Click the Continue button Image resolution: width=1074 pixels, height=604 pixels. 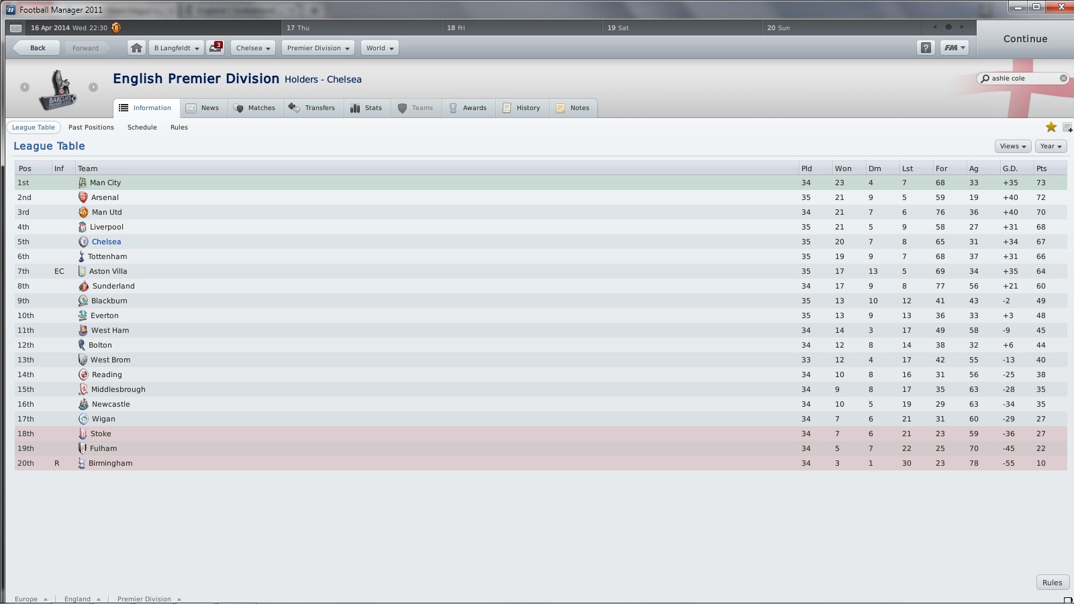click(1025, 39)
